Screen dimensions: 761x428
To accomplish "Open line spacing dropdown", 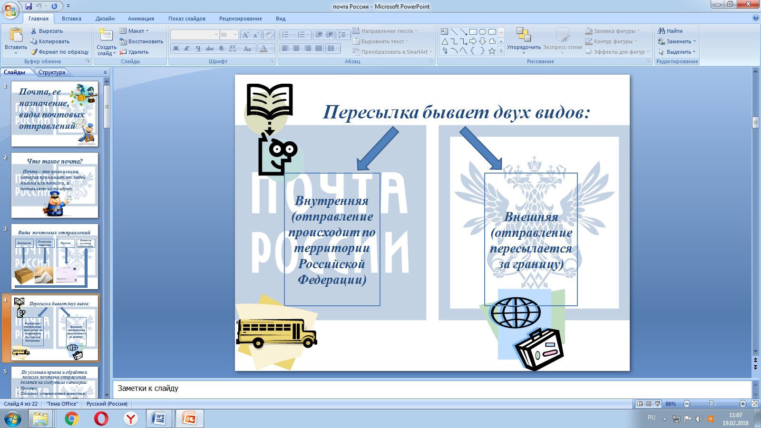I will tap(343, 35).
